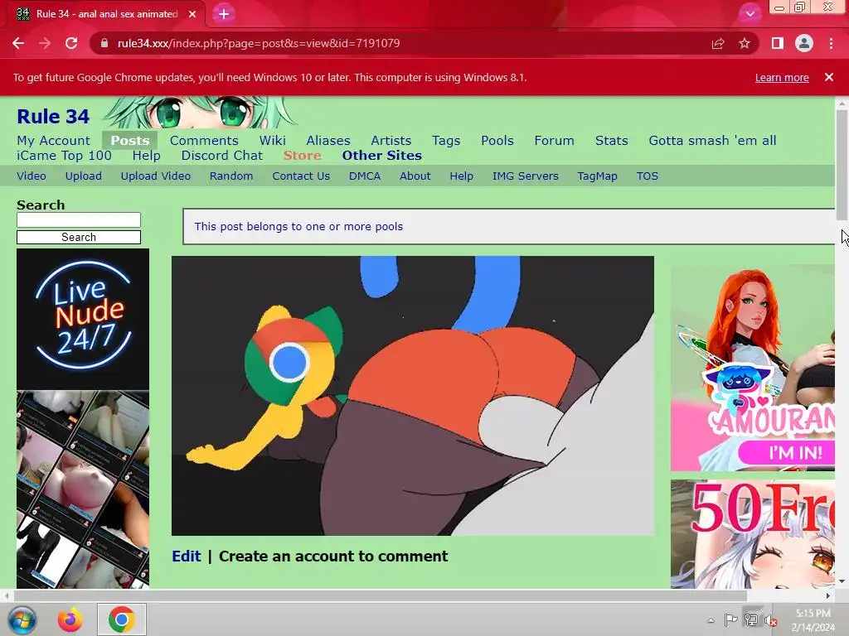Viewport: 849px width, 636px height.
Task: Click Help between About and IMG Servers
Action: point(461,176)
